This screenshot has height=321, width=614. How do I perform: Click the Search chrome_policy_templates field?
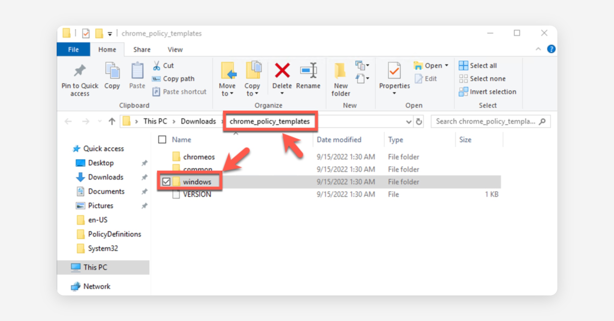(x=486, y=121)
